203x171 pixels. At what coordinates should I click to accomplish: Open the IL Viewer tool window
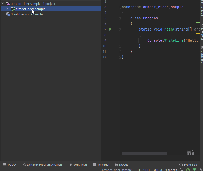click(202, 32)
